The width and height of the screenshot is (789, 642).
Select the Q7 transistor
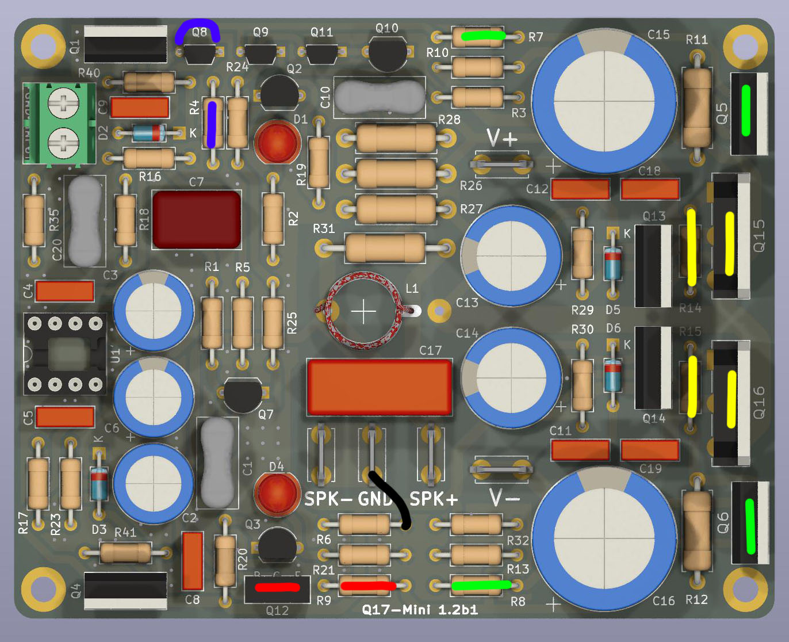(x=244, y=395)
